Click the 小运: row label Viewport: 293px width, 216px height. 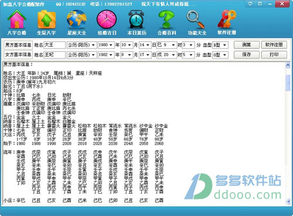[x=9, y=200]
